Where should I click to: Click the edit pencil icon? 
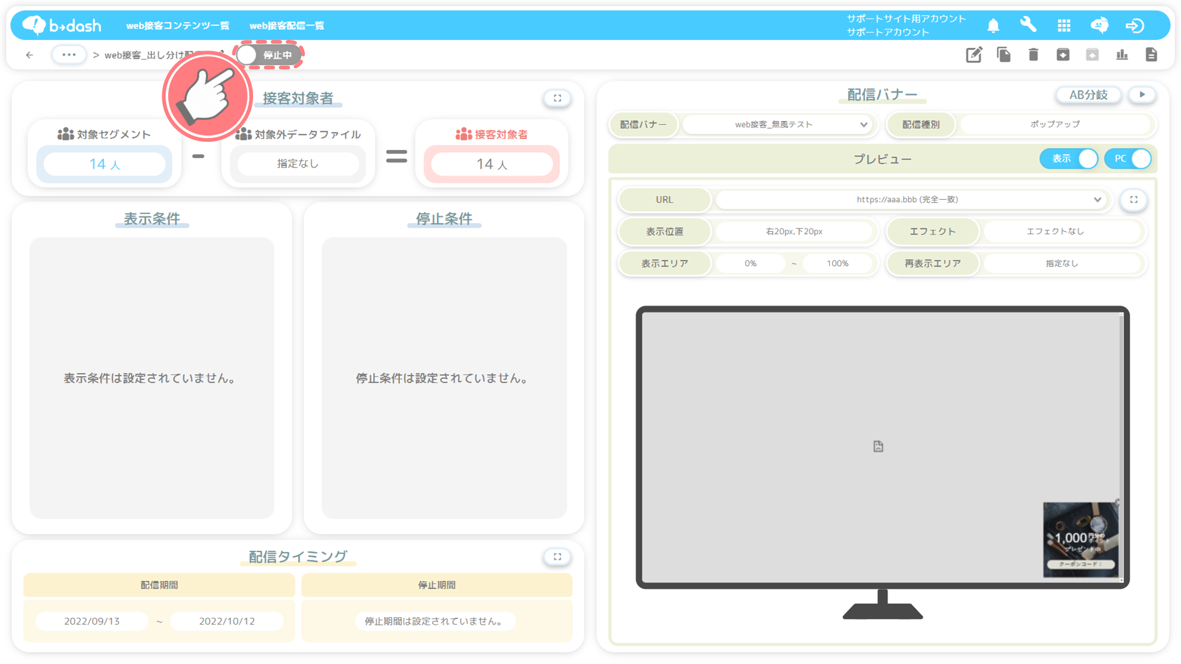pos(974,55)
